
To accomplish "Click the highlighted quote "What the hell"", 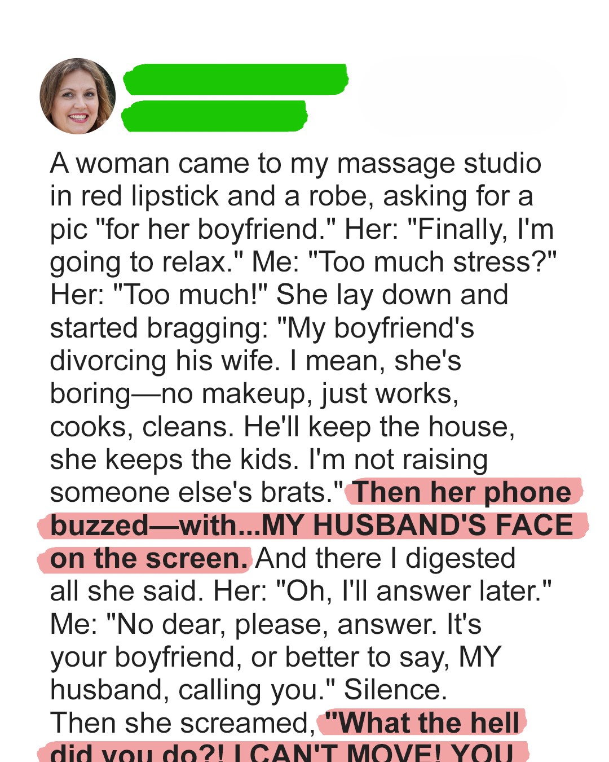I will pyautogui.click(x=423, y=722).
